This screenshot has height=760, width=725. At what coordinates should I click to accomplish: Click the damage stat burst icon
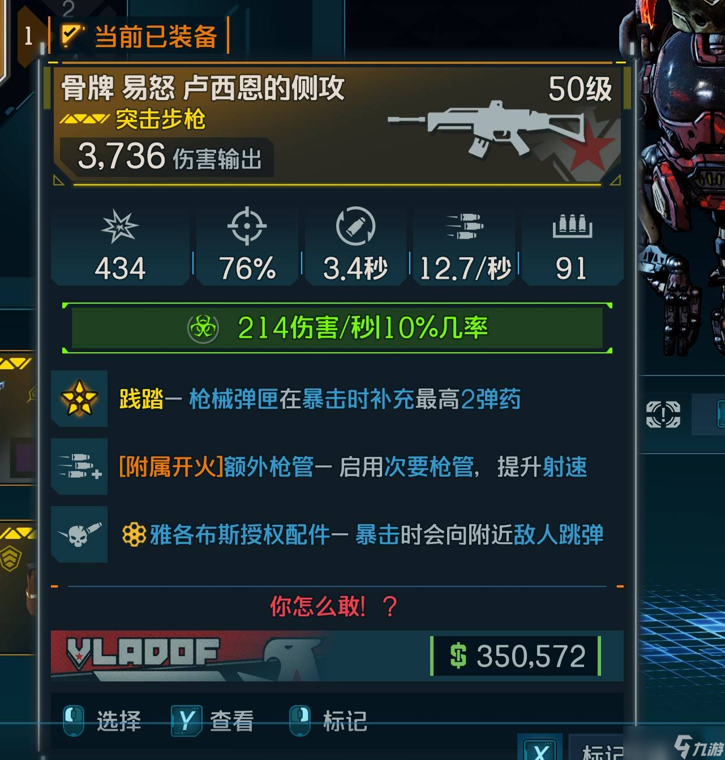point(120,226)
